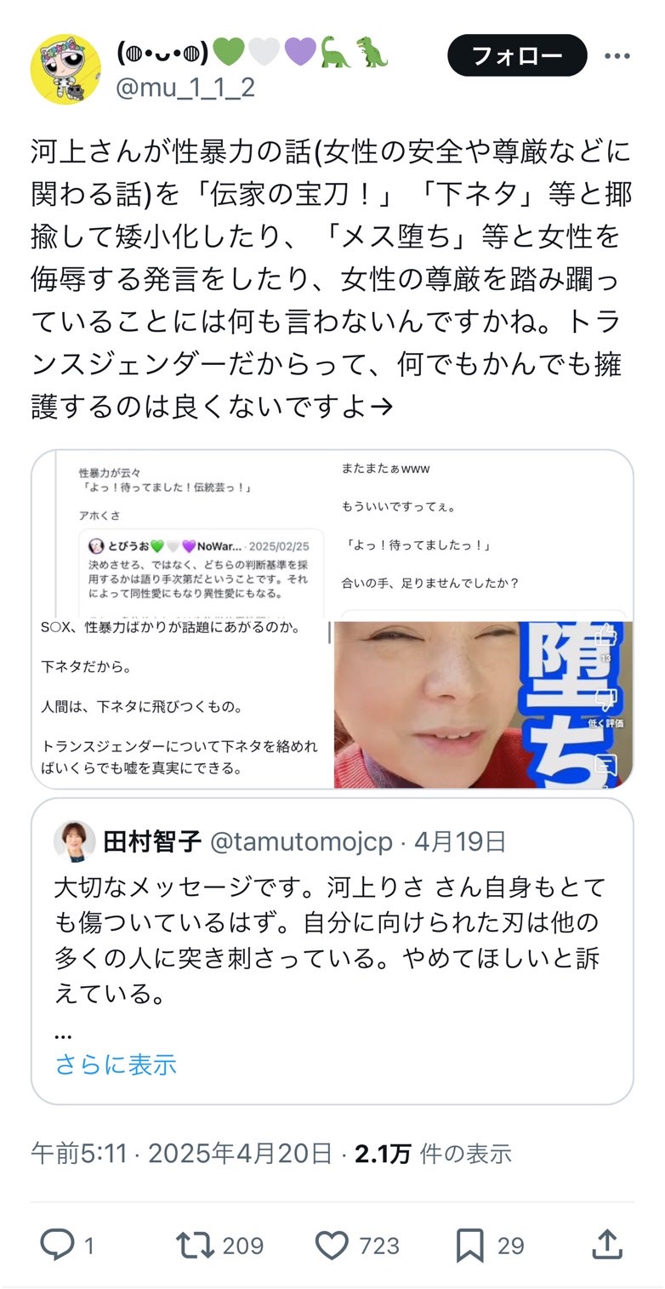The width and height of the screenshot is (665, 1289).
Task: Expand quoted tweet via さらに表示
Action: point(116,1064)
